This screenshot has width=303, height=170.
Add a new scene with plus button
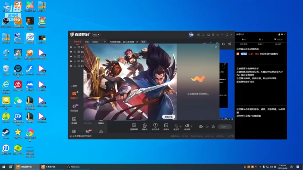[x=105, y=42]
